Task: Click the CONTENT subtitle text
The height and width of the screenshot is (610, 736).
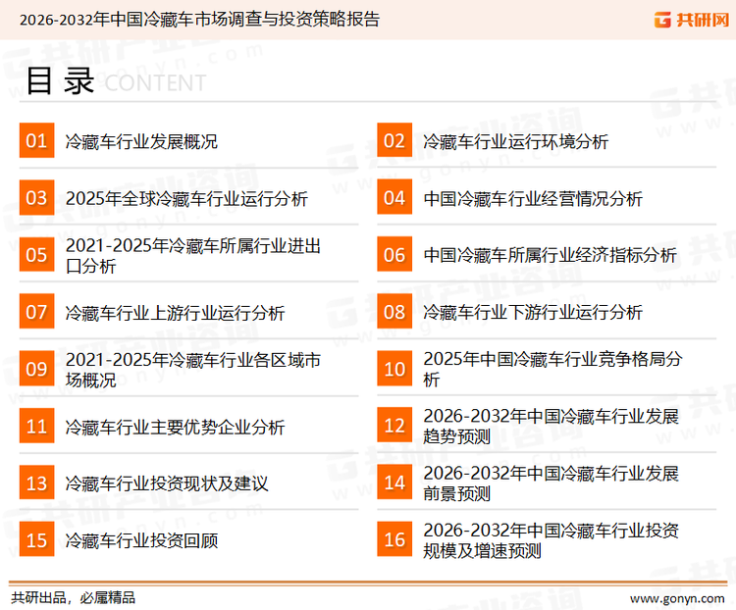Action: click(x=155, y=83)
